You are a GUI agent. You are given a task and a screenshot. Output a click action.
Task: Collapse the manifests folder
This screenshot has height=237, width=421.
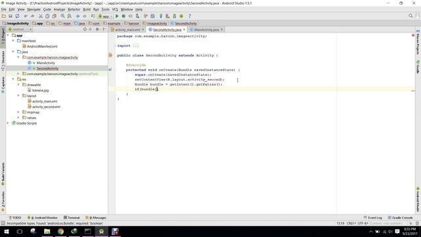[x=13, y=41]
